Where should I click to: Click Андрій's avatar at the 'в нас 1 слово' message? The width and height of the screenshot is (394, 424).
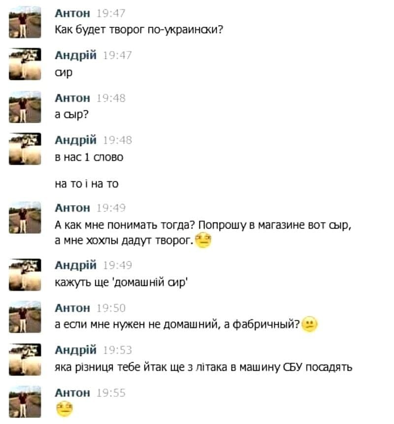pos(25,149)
